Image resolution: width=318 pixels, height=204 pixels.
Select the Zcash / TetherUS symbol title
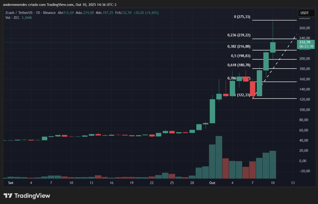click(x=18, y=13)
